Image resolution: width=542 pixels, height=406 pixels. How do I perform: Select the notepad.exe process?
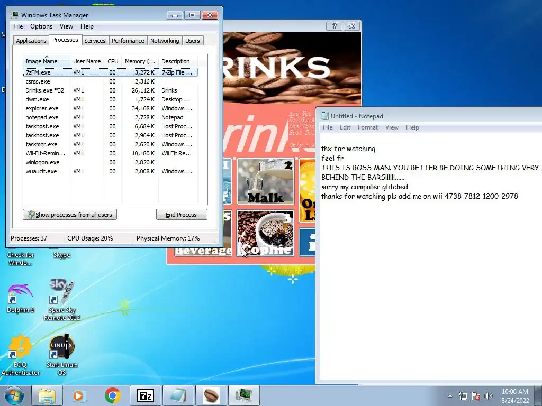coord(110,117)
